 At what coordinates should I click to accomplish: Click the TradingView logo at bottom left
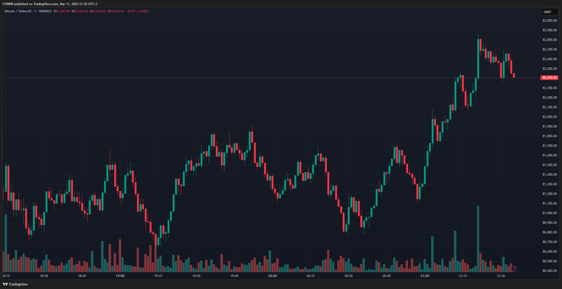pos(15,284)
